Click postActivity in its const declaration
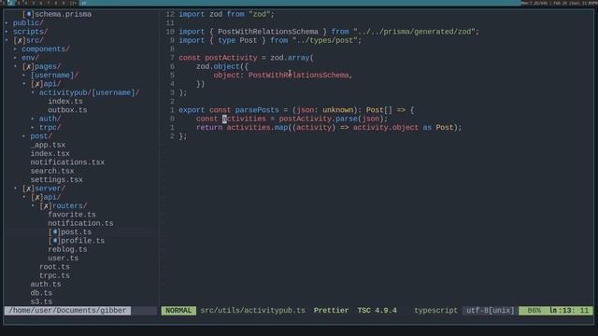Screen dimensions: 598x336 point(231,58)
